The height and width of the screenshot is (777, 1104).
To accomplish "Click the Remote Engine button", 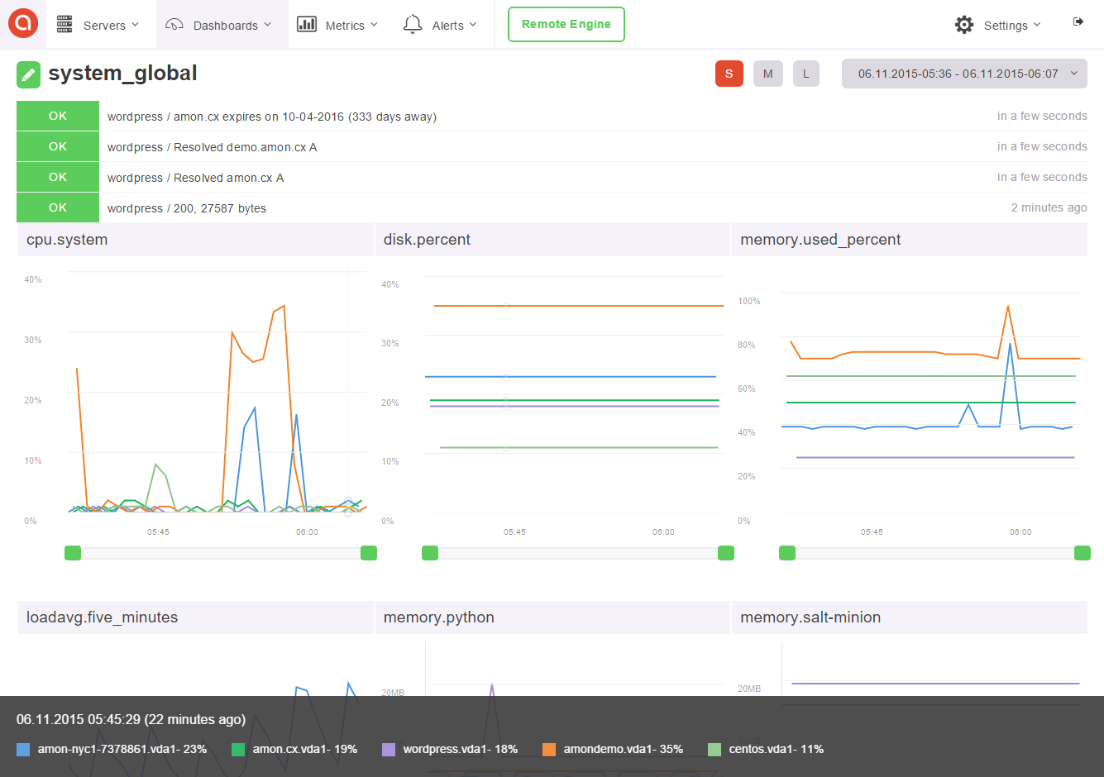I will 566,24.
